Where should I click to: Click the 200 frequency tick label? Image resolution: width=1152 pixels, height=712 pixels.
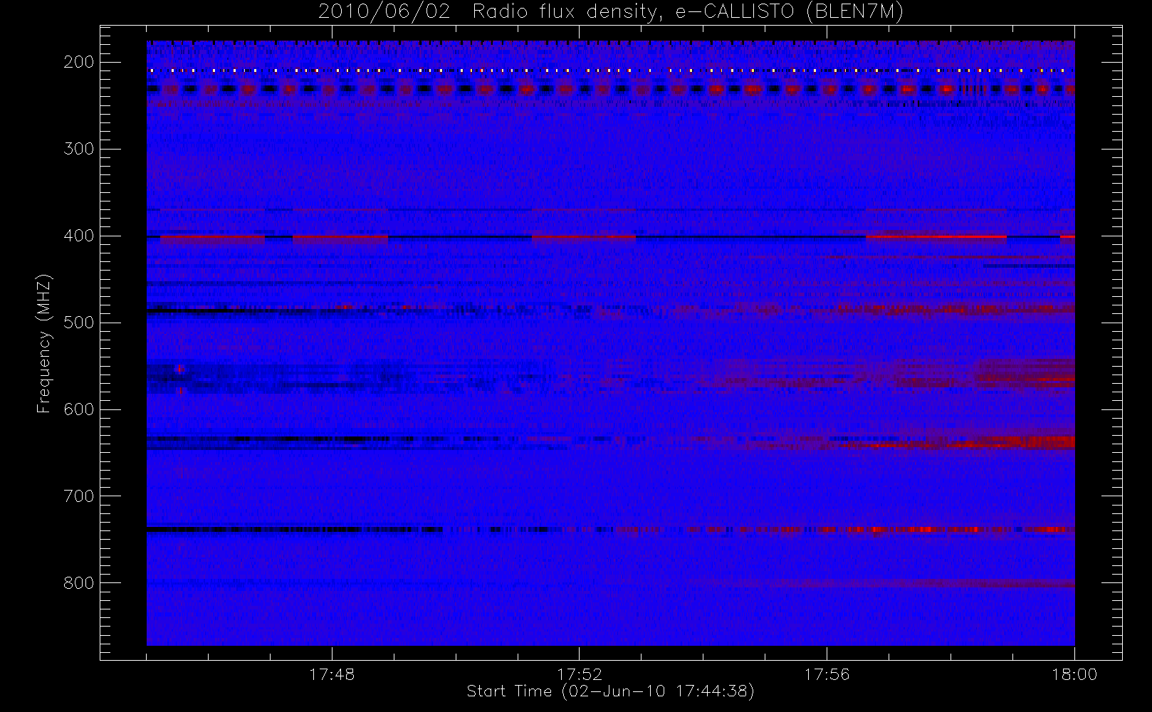[79, 62]
